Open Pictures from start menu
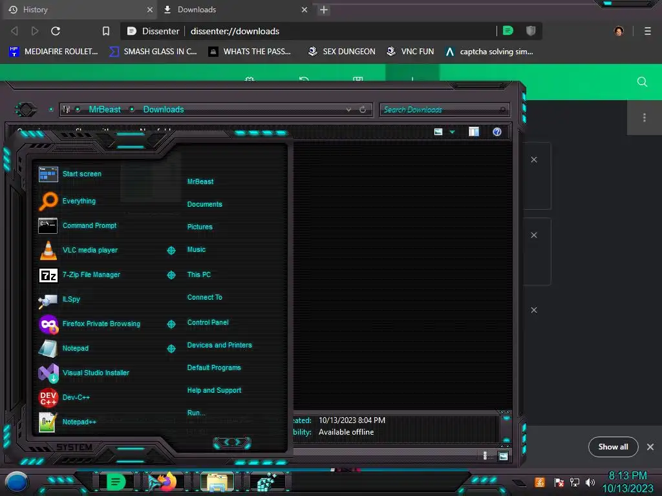 [x=200, y=227]
